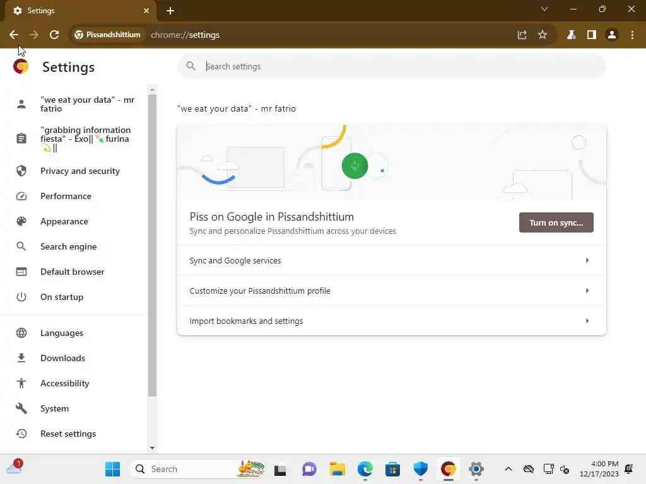
Task: Open the experiments flask icon
Action: pos(571,35)
